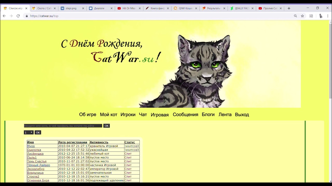
Task: Go back to the previous page
Action: tap(4, 16)
